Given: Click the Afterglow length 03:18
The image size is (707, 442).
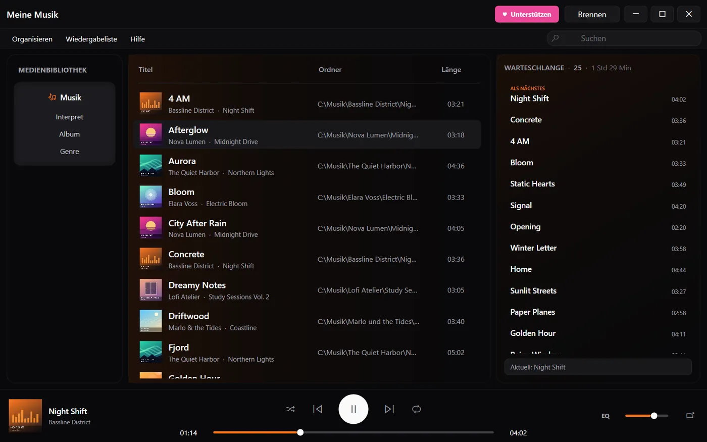Looking at the screenshot, I should point(456,135).
